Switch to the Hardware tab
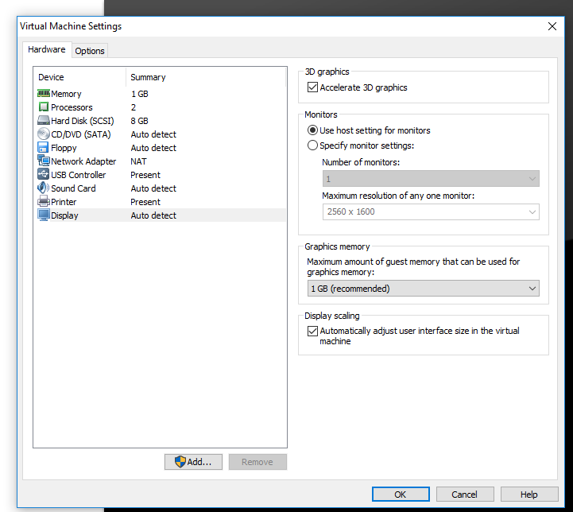Screen dimensions: 573x512 point(47,50)
